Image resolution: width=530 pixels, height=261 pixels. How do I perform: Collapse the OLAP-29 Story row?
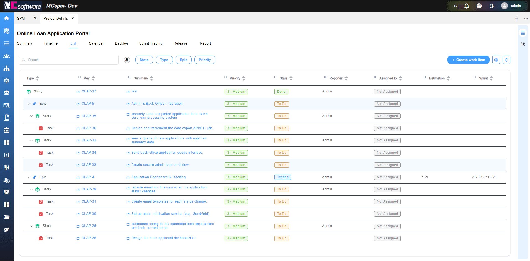click(32, 190)
